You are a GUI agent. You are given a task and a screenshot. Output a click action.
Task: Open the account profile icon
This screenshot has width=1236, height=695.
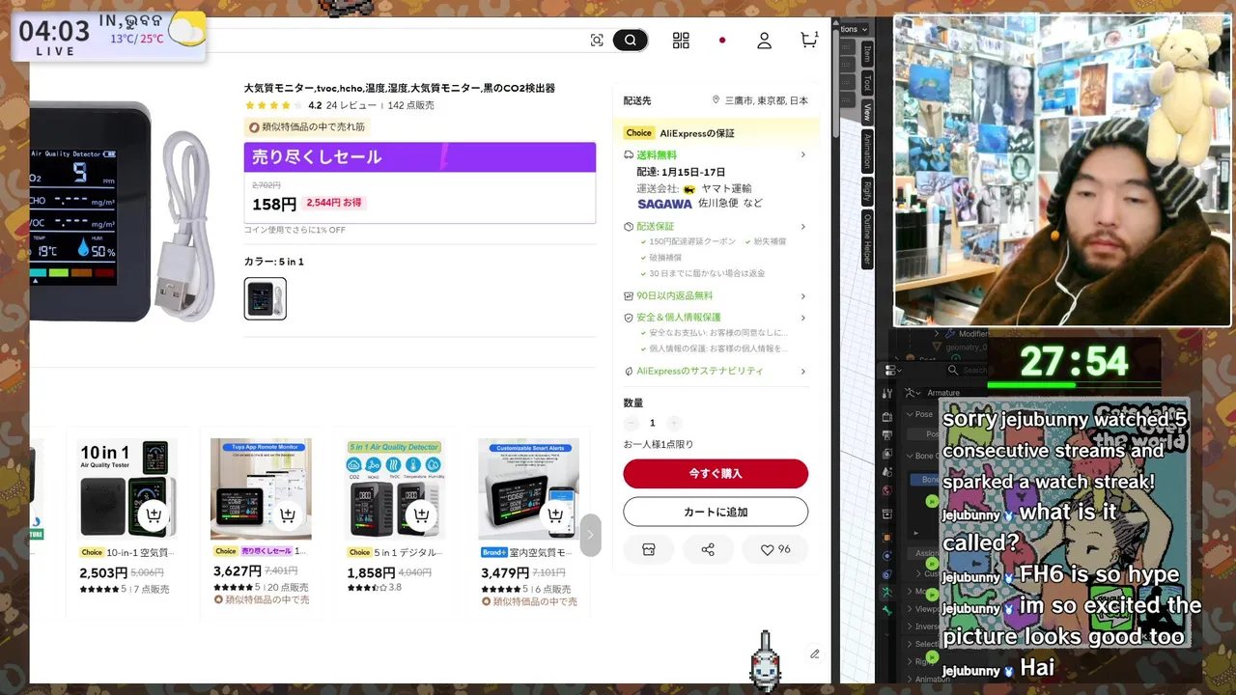point(764,41)
